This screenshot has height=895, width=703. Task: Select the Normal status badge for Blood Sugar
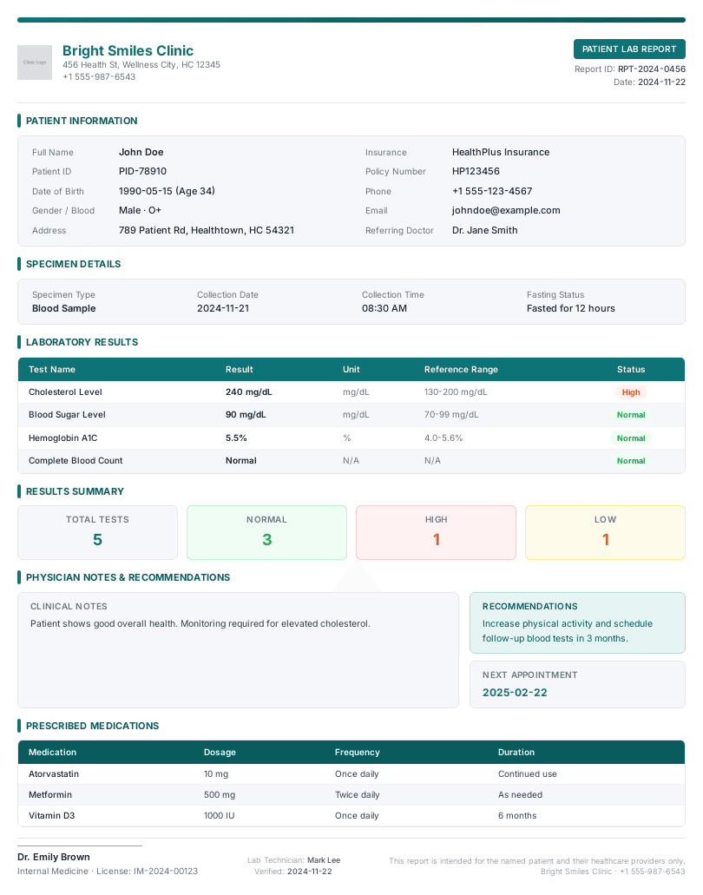point(631,415)
